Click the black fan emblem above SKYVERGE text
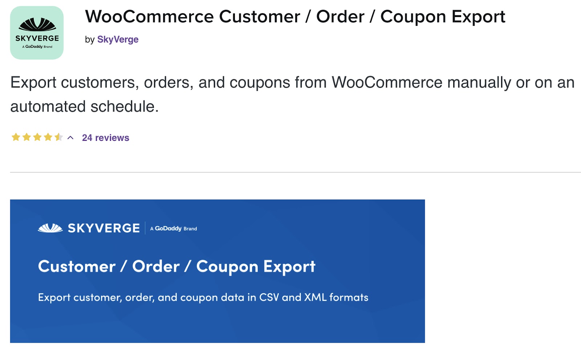Screen dimensions: 581x350 (37, 25)
